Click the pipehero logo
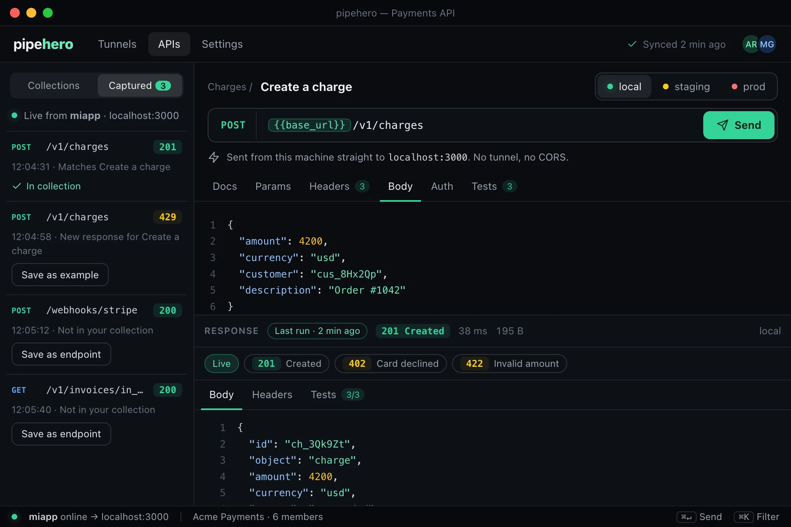The width and height of the screenshot is (791, 527). tap(43, 44)
